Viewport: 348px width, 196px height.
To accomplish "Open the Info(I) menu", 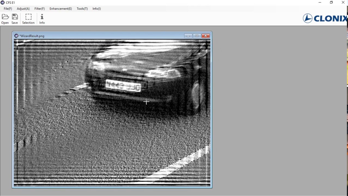I will [x=97, y=9].
